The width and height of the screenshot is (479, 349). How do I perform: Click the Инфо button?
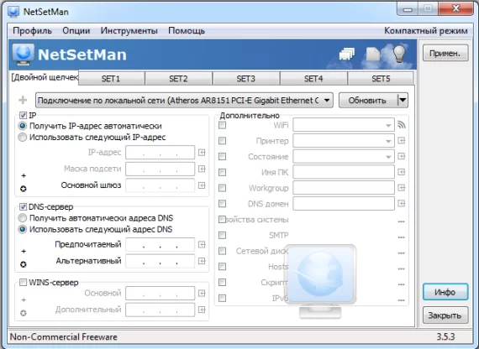(445, 292)
